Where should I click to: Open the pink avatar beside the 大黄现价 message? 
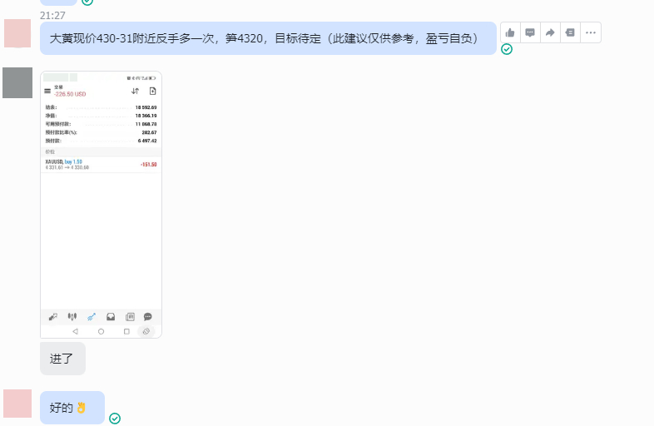[x=17, y=33]
